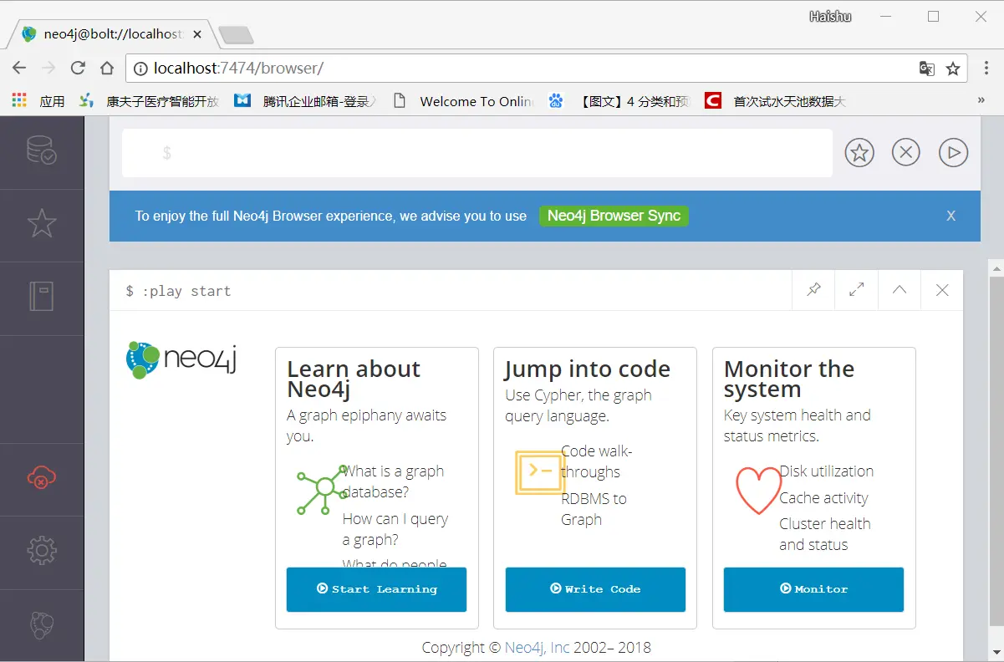Open the 腾讯企业邮箱 bookmark
1004x662 pixels.
click(305, 101)
